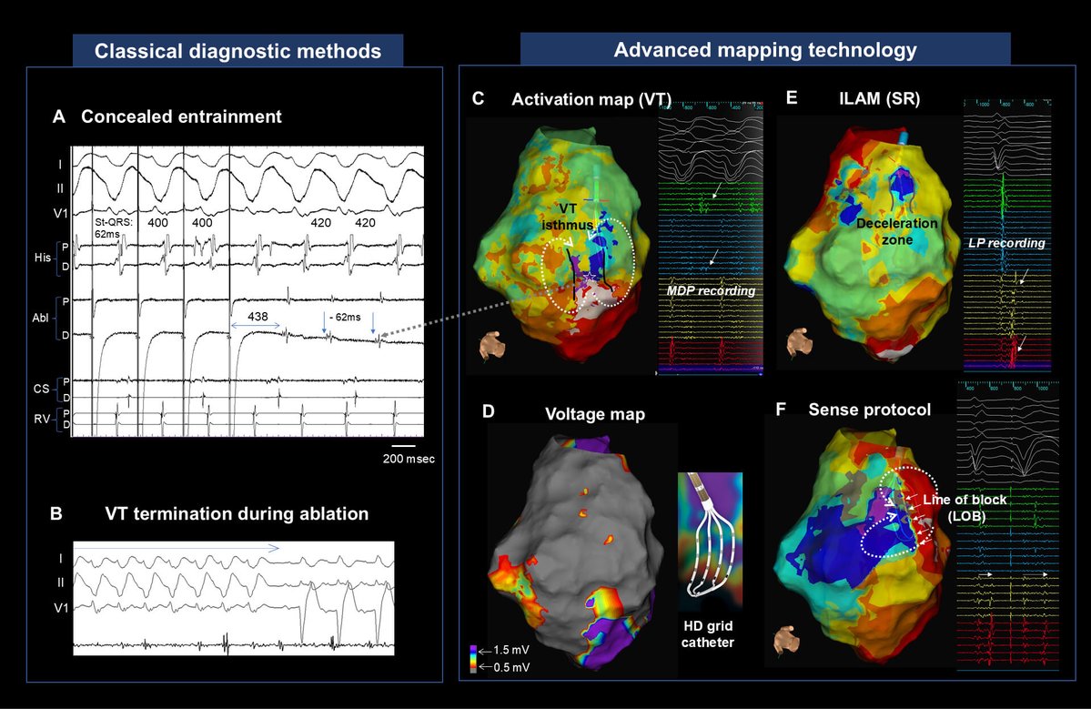Expand the Advanced mapping technology section

766,50
